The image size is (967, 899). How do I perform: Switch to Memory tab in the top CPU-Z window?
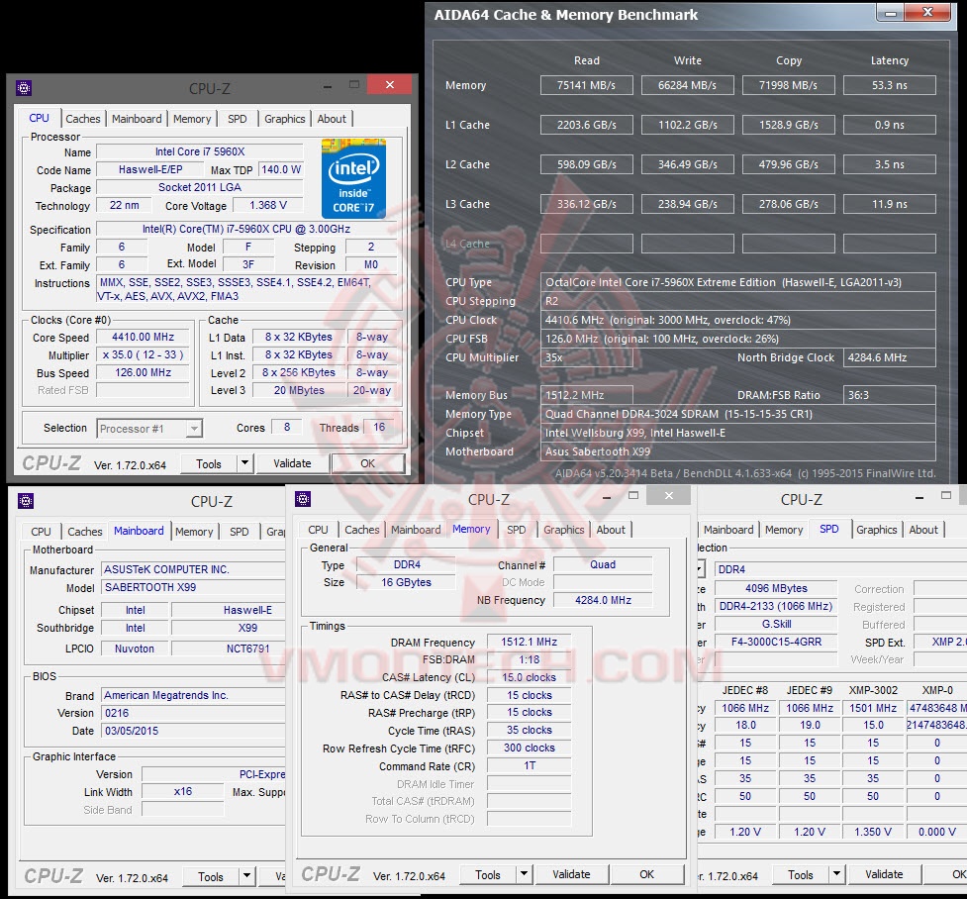(x=192, y=119)
